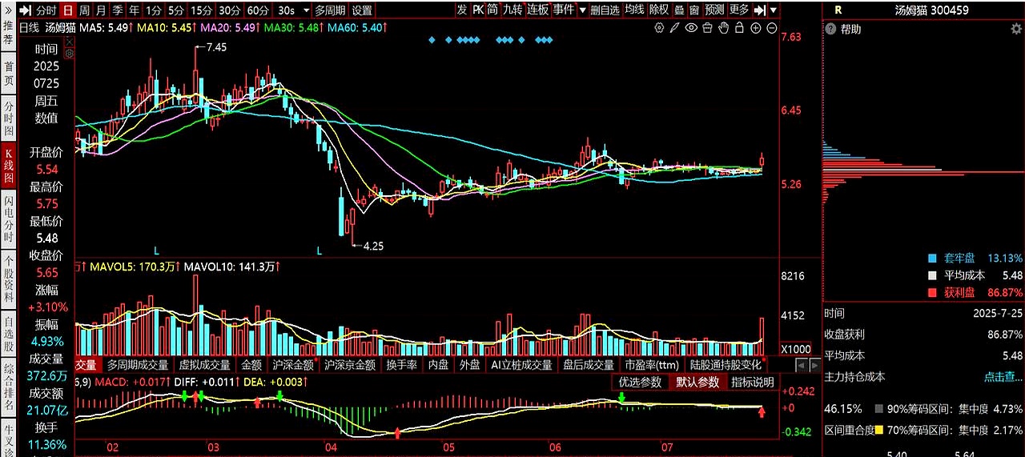The image size is (1025, 457).
Task: Zoom out with the minus circle icon
Action: tap(771, 28)
